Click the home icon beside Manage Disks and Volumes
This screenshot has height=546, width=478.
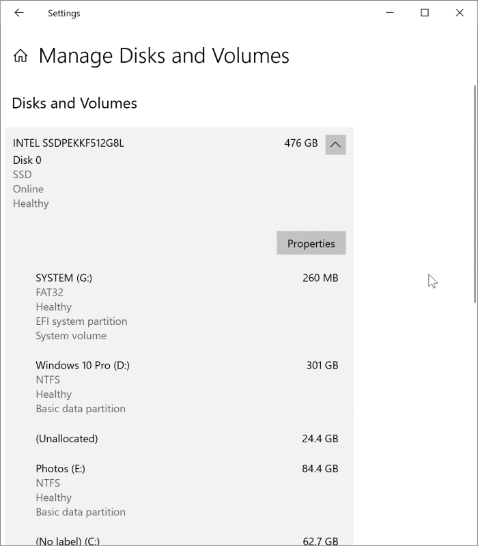point(20,55)
